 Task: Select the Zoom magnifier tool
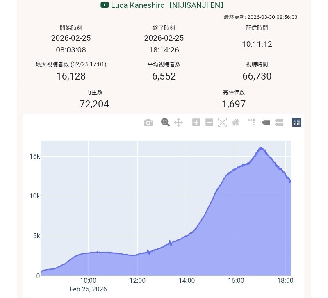click(165, 122)
